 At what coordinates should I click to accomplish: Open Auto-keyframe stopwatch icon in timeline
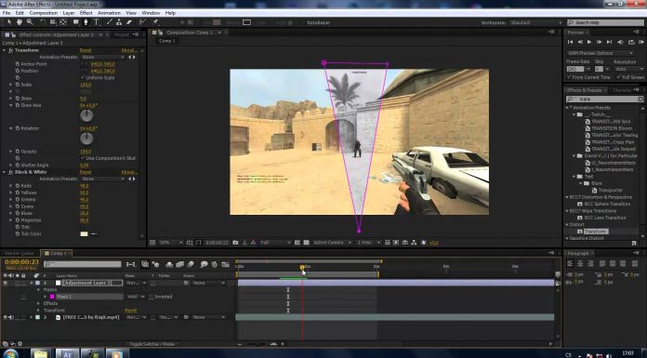(215, 264)
